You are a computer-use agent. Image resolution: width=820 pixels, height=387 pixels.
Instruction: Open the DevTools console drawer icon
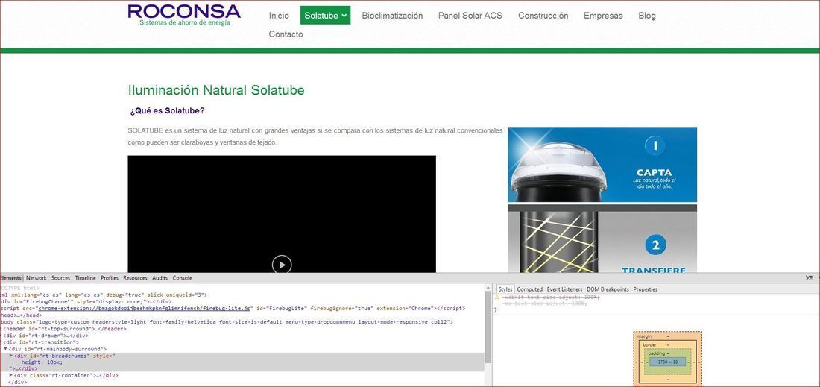[x=809, y=278]
